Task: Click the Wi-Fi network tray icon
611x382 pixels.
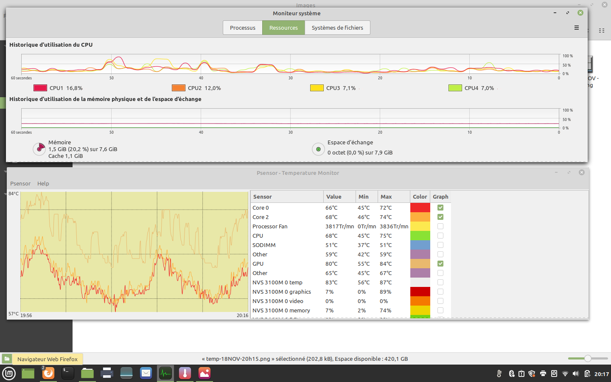Action: point(565,374)
